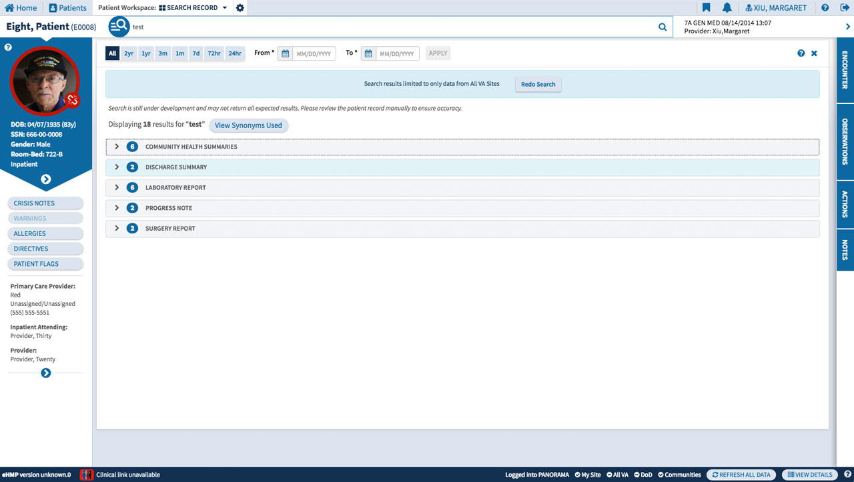
Task: Click the record search icon
Action: [x=119, y=27]
